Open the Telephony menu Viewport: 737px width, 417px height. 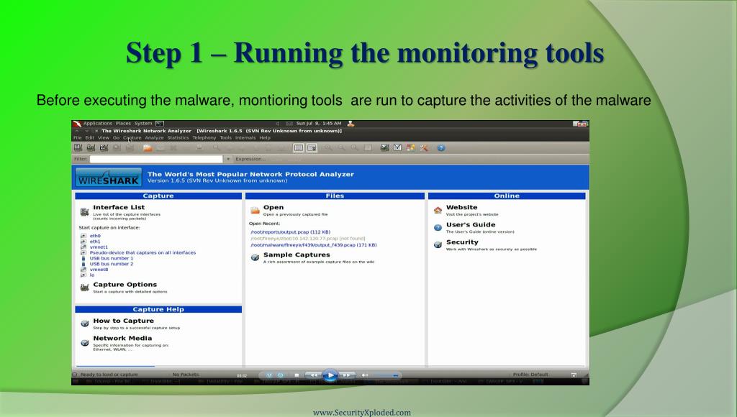point(204,137)
